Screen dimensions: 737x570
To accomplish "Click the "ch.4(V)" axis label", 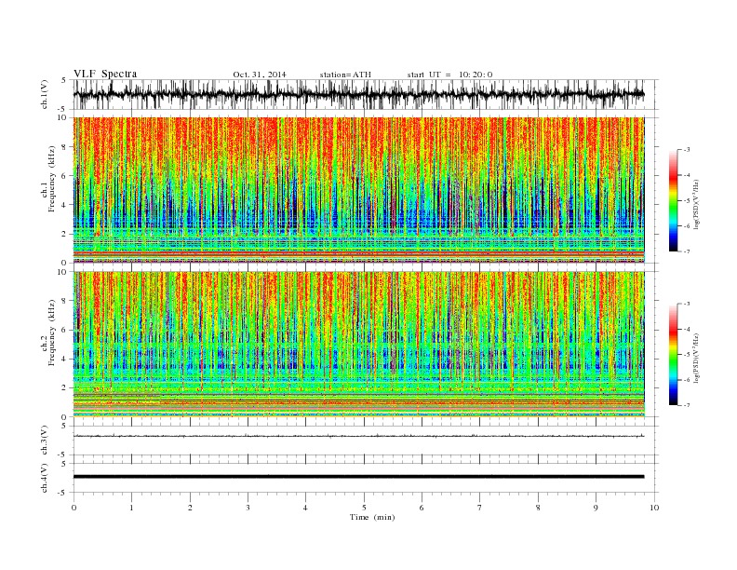I will pyautogui.click(x=45, y=479).
